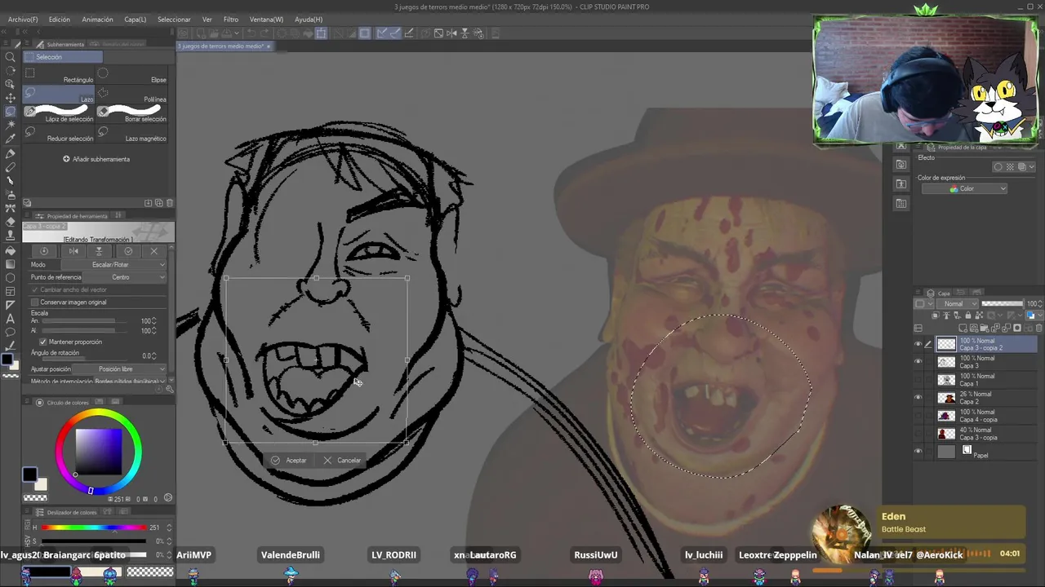Toggle visibility of layer Capa 2
1045x587 pixels.
point(918,398)
